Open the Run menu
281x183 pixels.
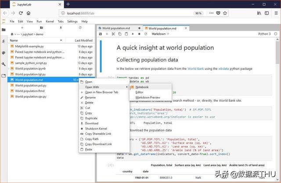click(39, 22)
